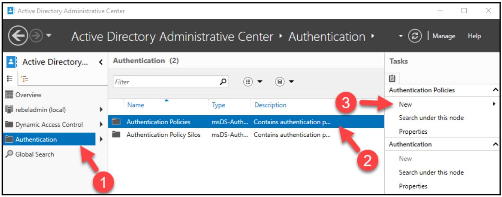Viewport: 502px width, 197px height.
Task: Click Properties under Authentication Policies tasks
Action: (x=413, y=132)
